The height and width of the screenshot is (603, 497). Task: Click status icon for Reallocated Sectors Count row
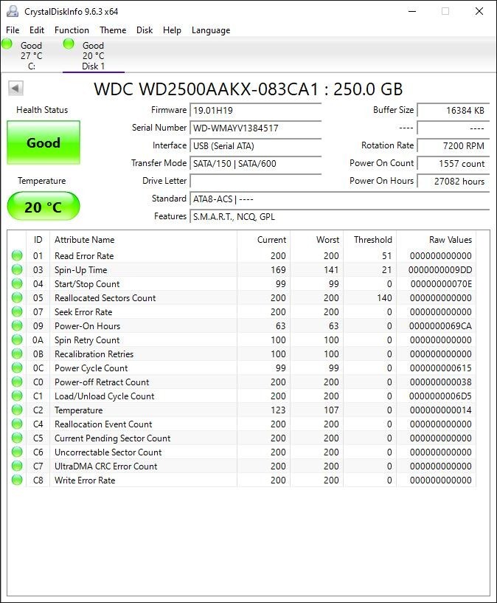pyautogui.click(x=17, y=297)
